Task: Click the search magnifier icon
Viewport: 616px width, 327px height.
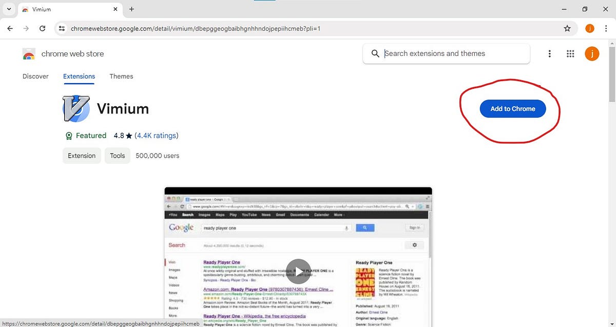Action: 375,53
